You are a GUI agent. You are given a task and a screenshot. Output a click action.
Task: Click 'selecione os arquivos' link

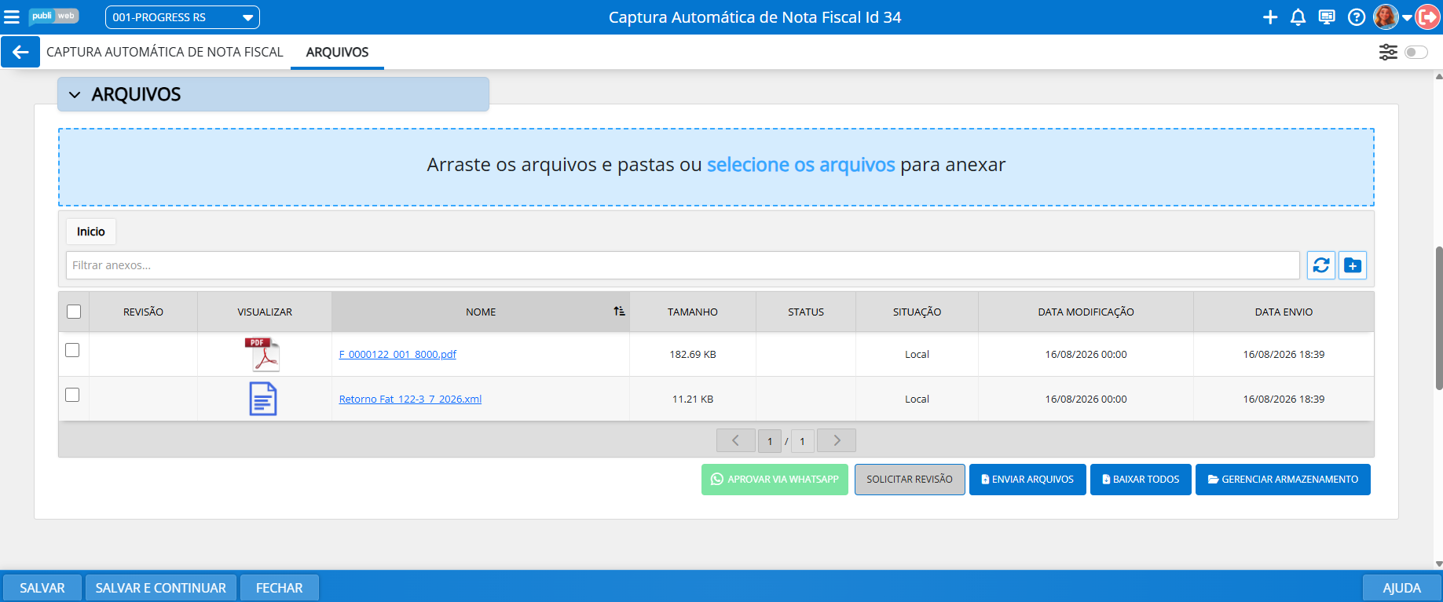coord(800,165)
